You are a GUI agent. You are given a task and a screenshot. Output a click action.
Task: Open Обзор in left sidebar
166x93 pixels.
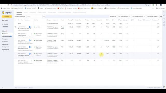tap(4, 31)
